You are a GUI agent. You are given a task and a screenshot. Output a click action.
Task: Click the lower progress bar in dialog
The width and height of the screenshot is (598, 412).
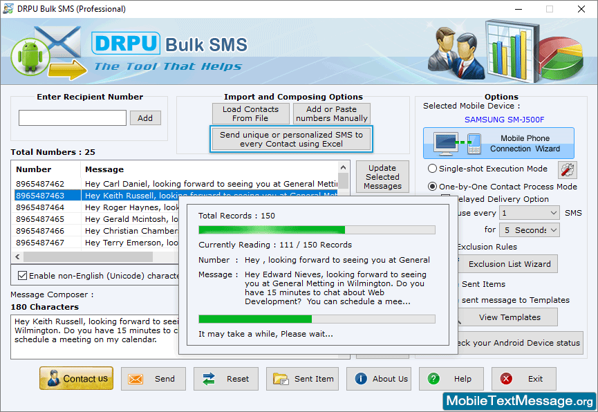point(317,319)
